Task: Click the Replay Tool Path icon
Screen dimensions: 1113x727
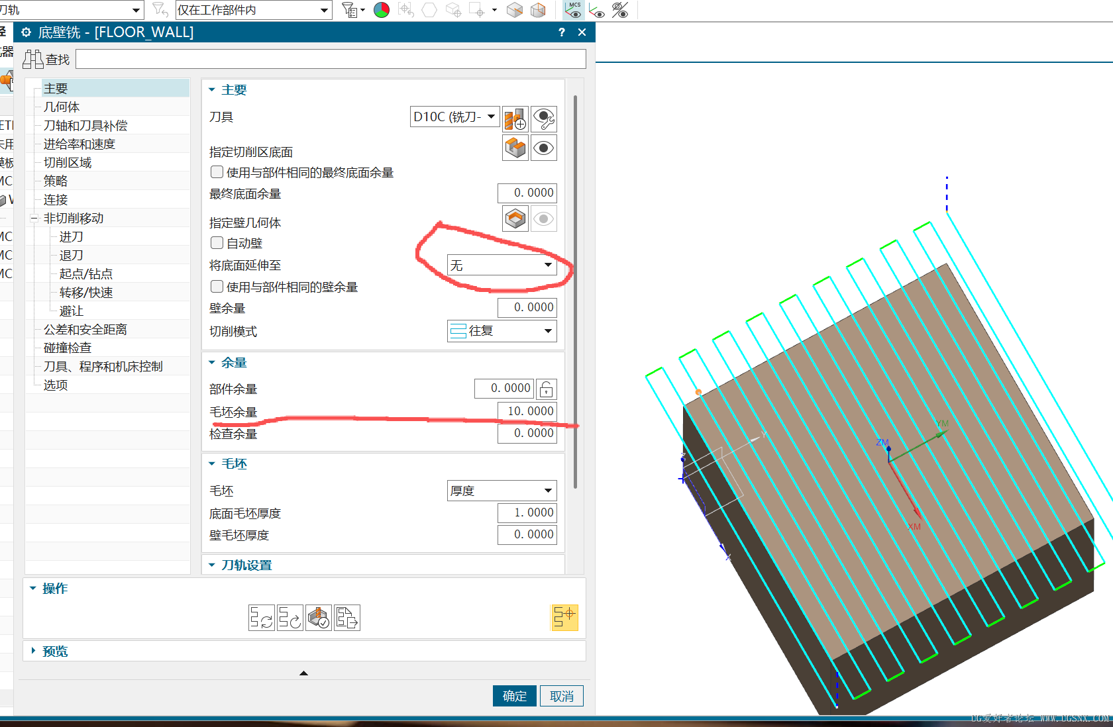Action: click(x=290, y=617)
